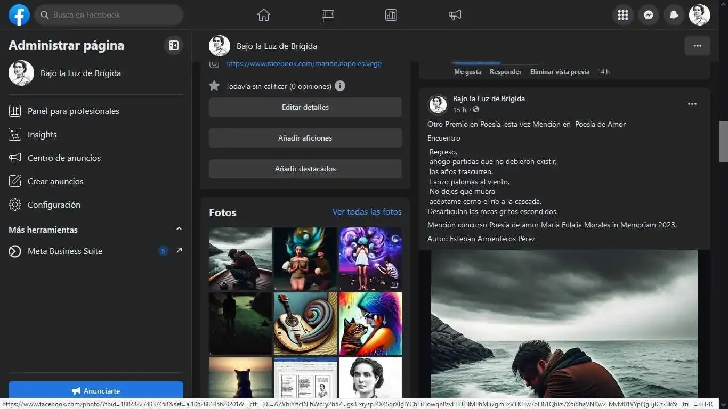The image size is (728, 409).
Task: Open the man on boat photo thumbnail
Action: pos(240,259)
